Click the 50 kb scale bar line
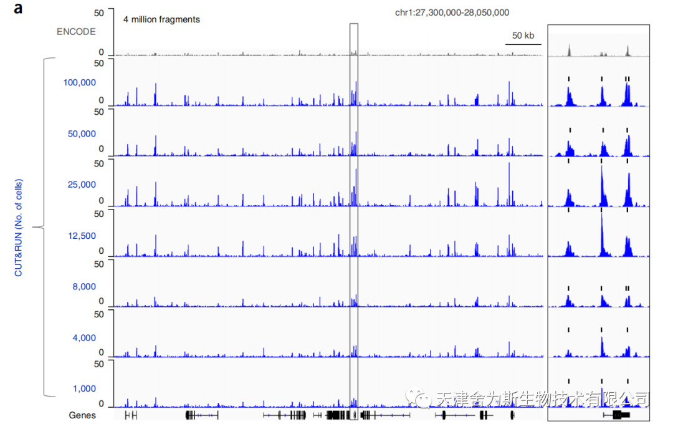673x429 pixels. click(x=523, y=44)
